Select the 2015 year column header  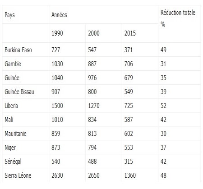pos(130,33)
